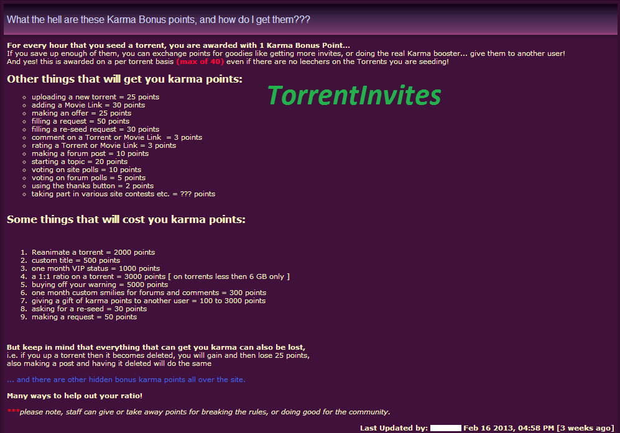The width and height of the screenshot is (620, 433).
Task: Select 'voting on forum polls = 5 points'
Action: [x=88, y=178]
